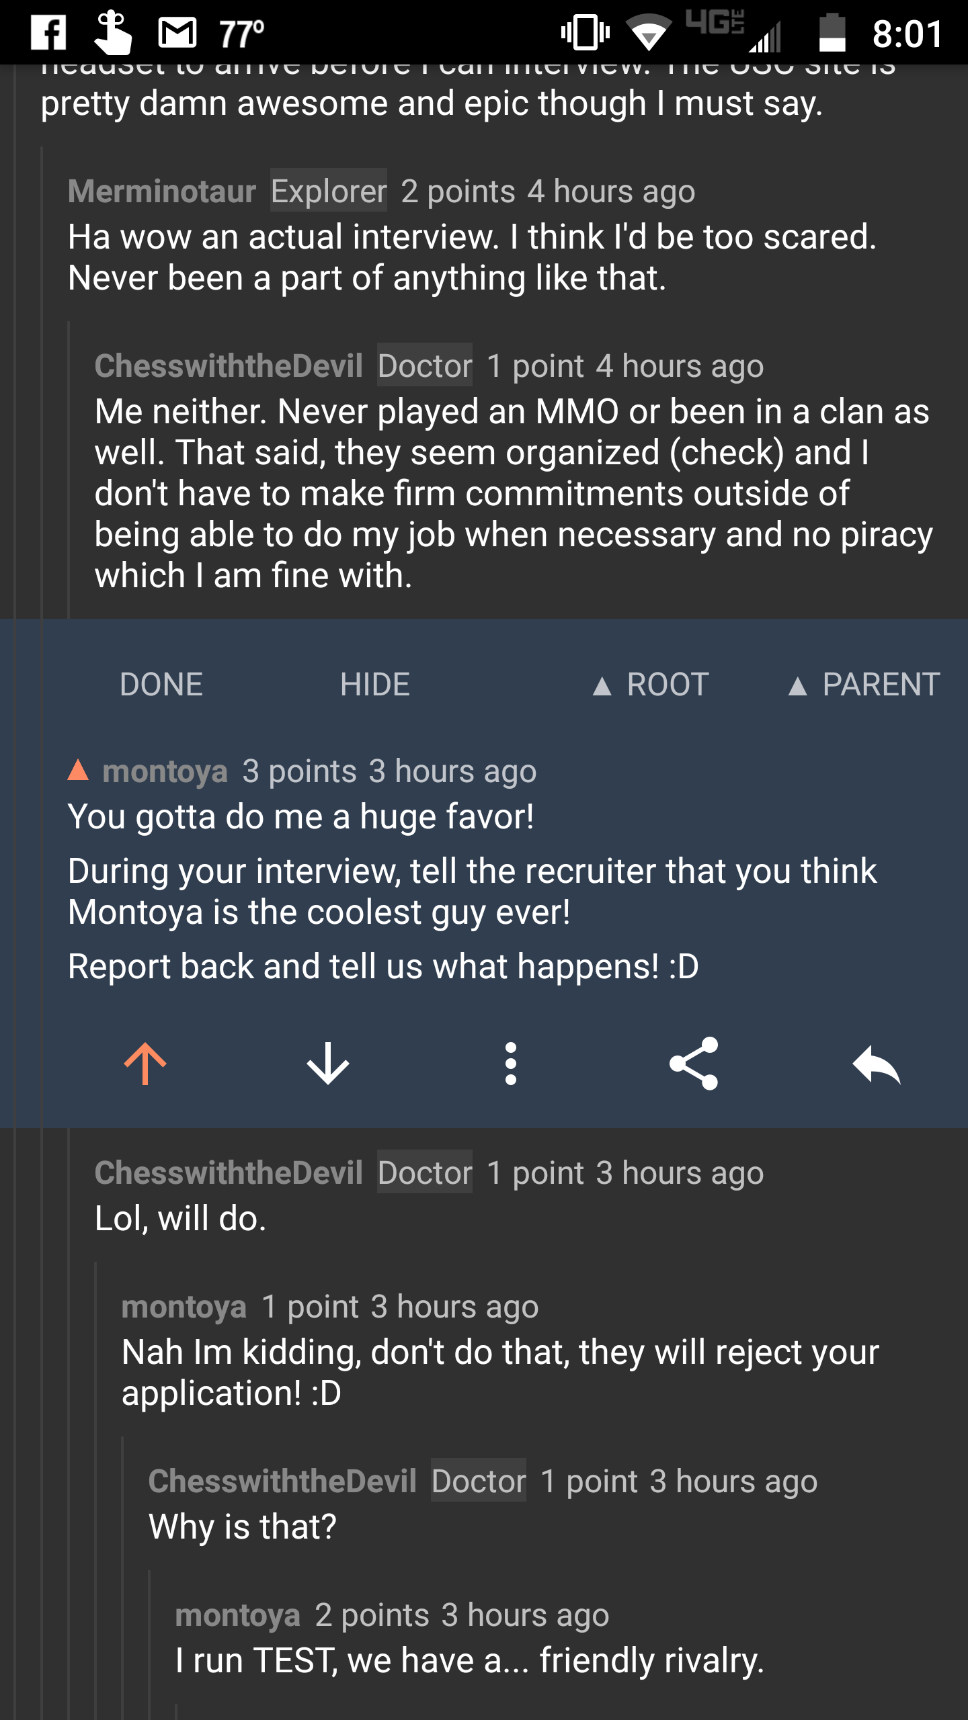Tap the Explorer flair badge

[329, 191]
